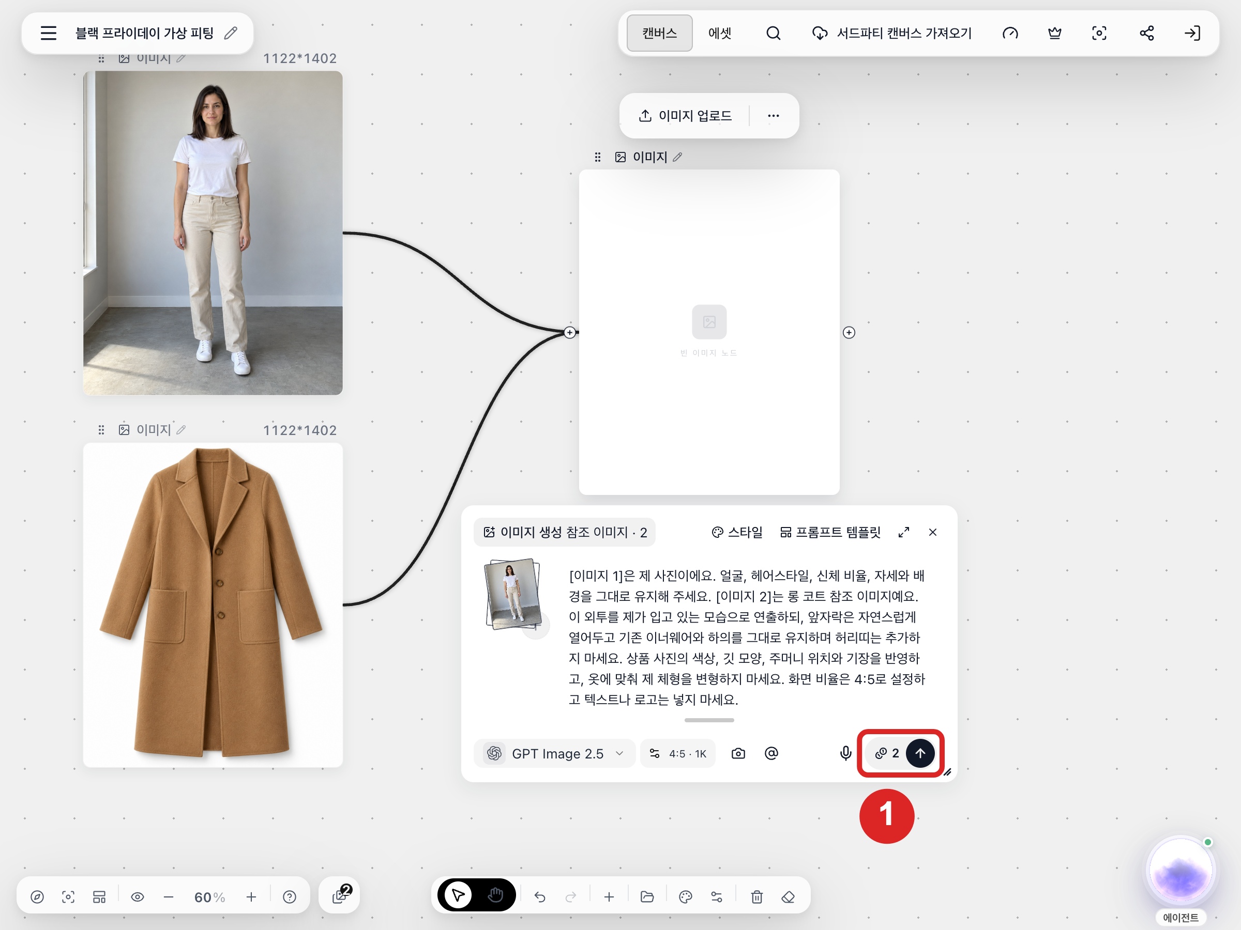Open the search icon in top bar
This screenshot has height=930, width=1241.
click(x=773, y=33)
